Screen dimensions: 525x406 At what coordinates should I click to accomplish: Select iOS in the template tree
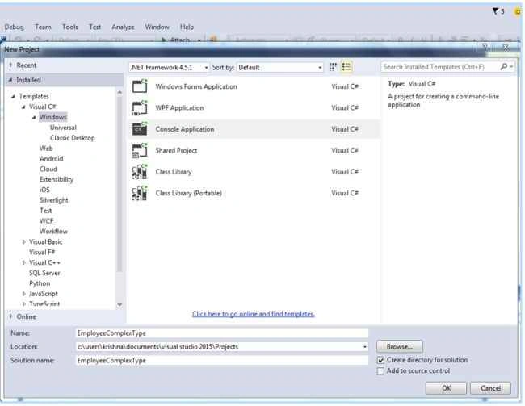pos(44,190)
